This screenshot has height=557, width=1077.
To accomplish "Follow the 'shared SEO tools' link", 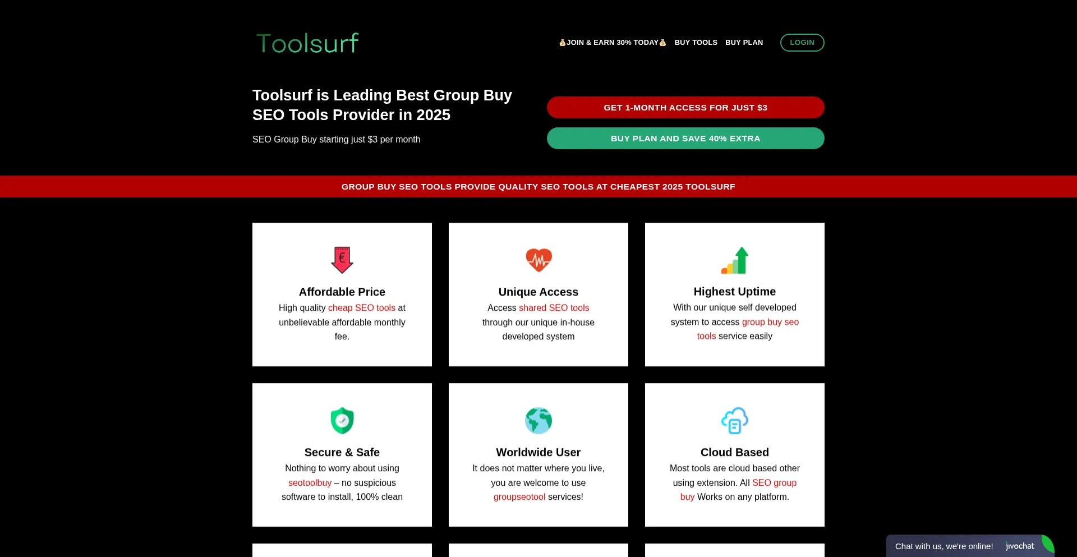I will point(554,308).
